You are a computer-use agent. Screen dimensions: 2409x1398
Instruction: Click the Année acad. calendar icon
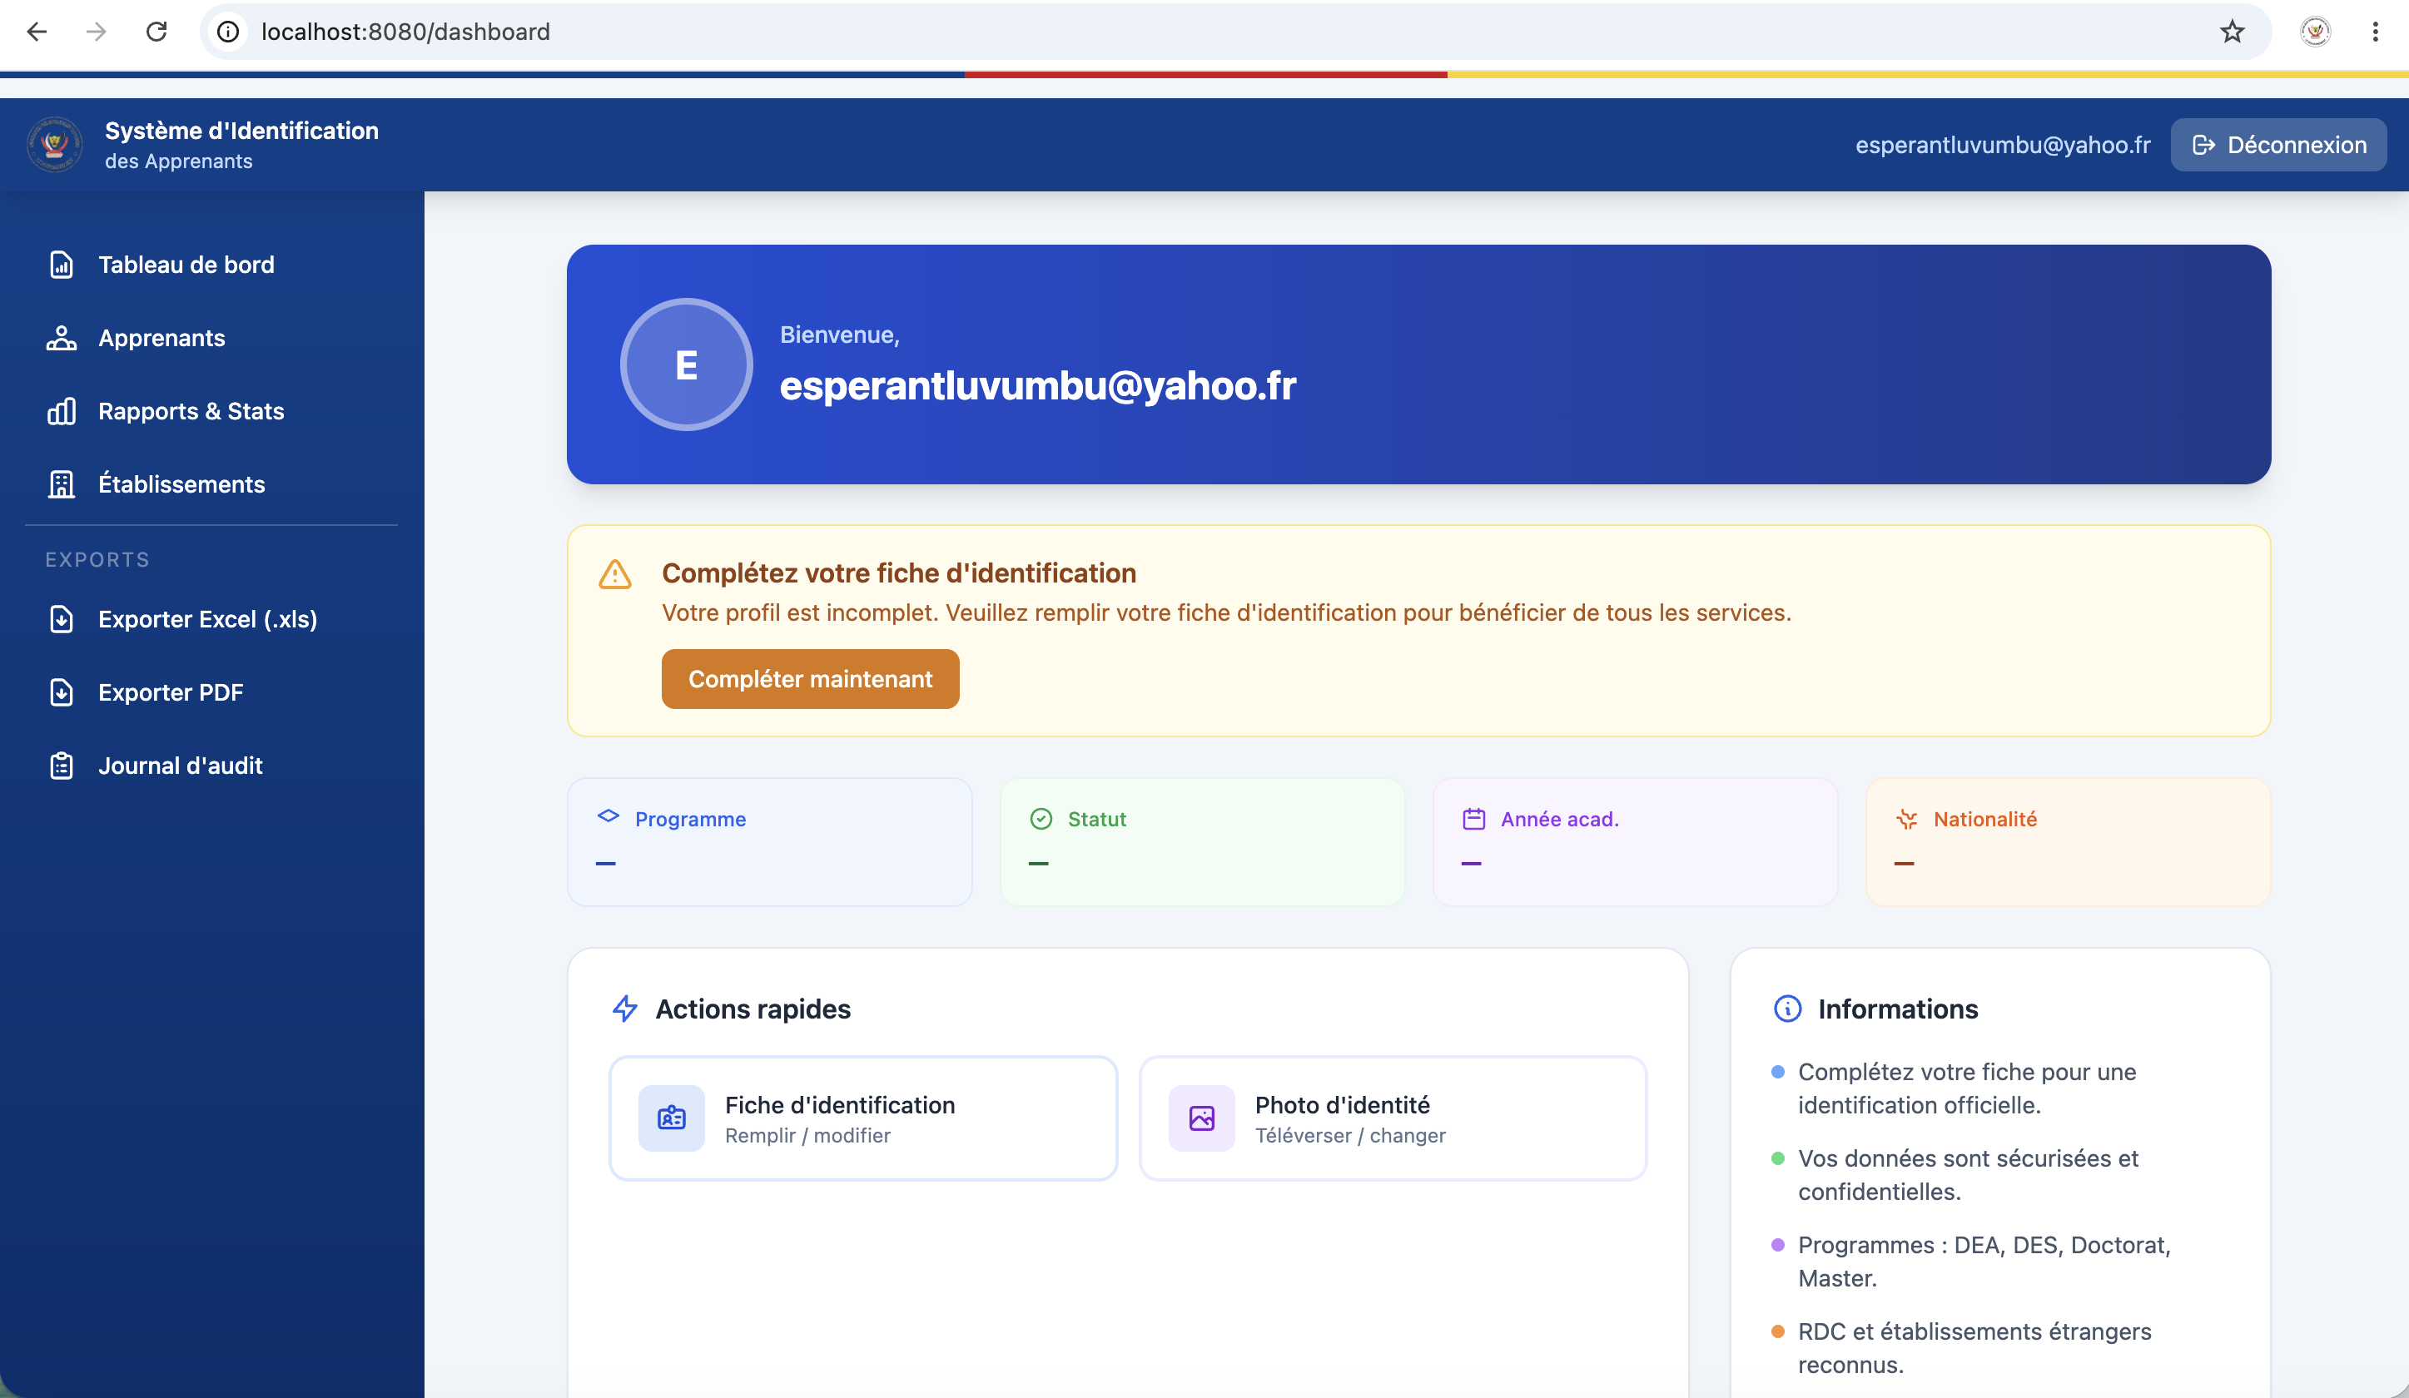coord(1474,819)
